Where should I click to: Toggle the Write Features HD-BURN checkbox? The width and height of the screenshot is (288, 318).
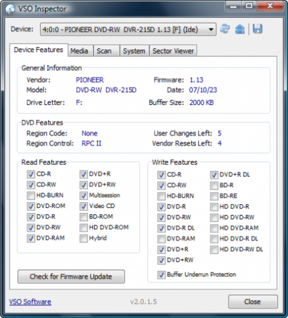pos(161,196)
